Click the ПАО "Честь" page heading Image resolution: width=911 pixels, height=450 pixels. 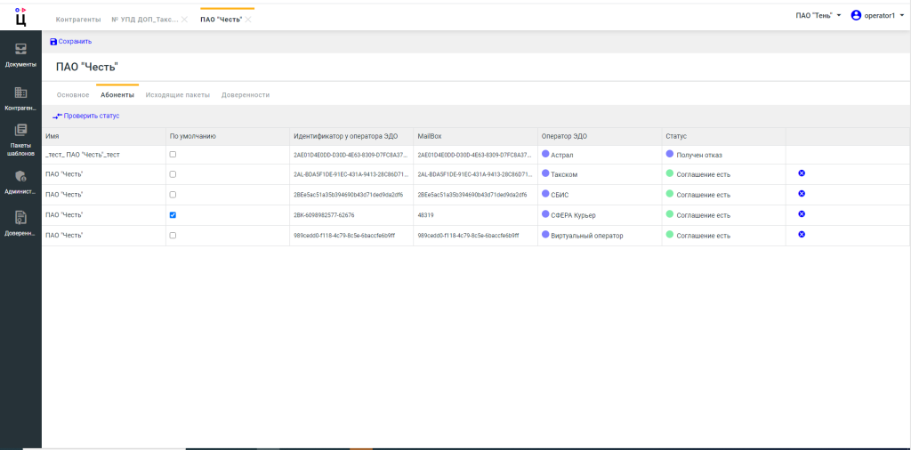point(87,68)
